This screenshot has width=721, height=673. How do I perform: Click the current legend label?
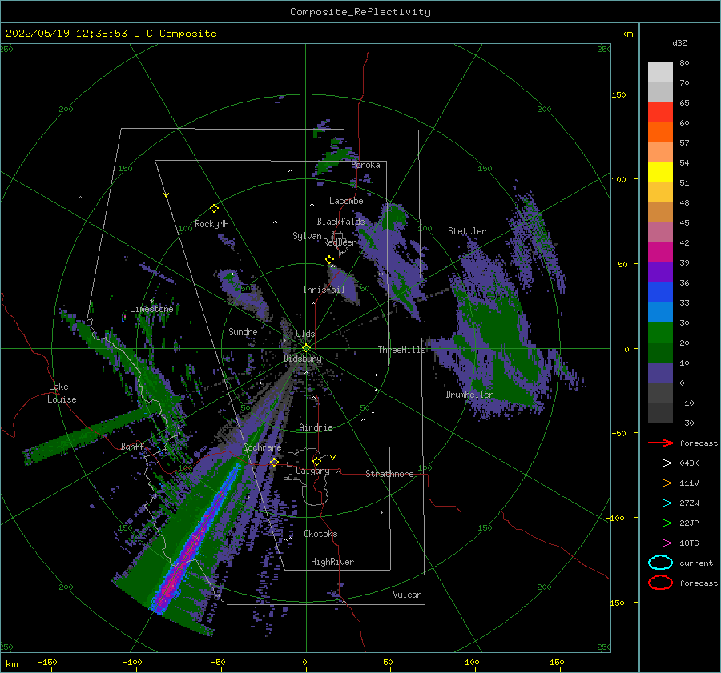[x=696, y=563]
